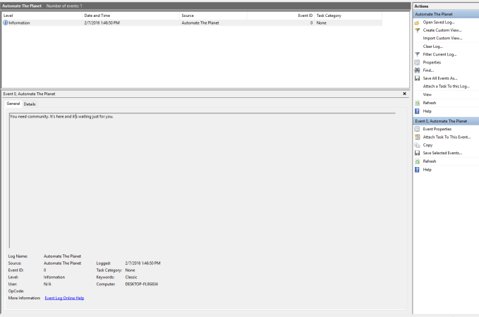
Task: Sort by the Task Category column header
Action: coord(348,15)
